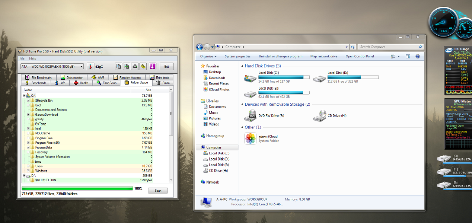This screenshot has height=223, width=472.
Task: Click the search magnifier icon in Explorer
Action: tap(421, 47)
